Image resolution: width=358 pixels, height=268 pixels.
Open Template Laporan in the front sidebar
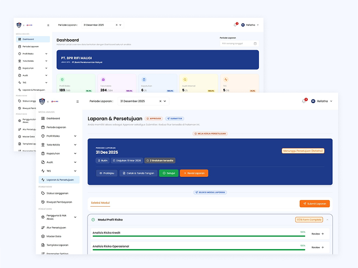click(57, 245)
